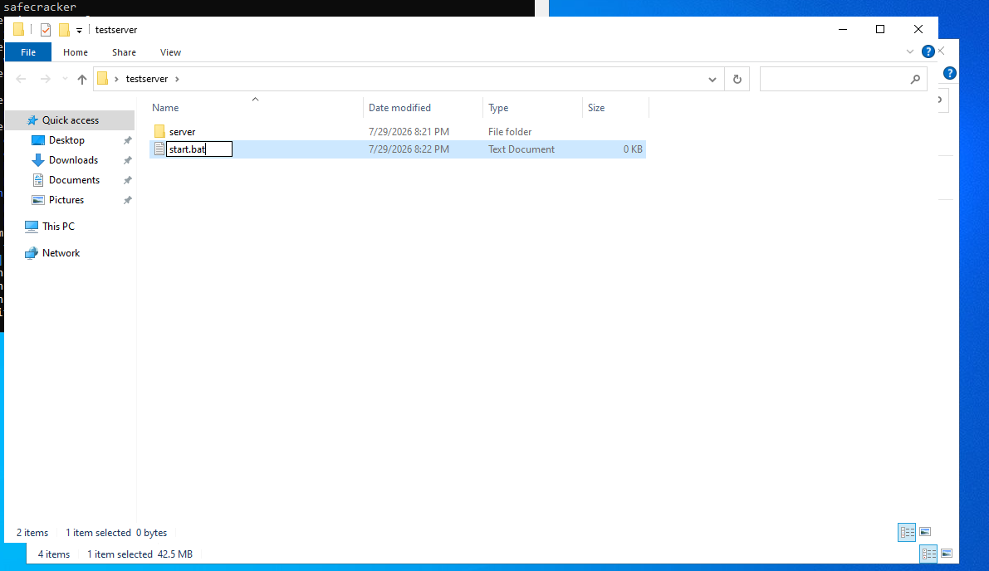Viewport: 989px width, 571px height.
Task: Select Quick access in navigation pane
Action: pyautogui.click(x=70, y=120)
